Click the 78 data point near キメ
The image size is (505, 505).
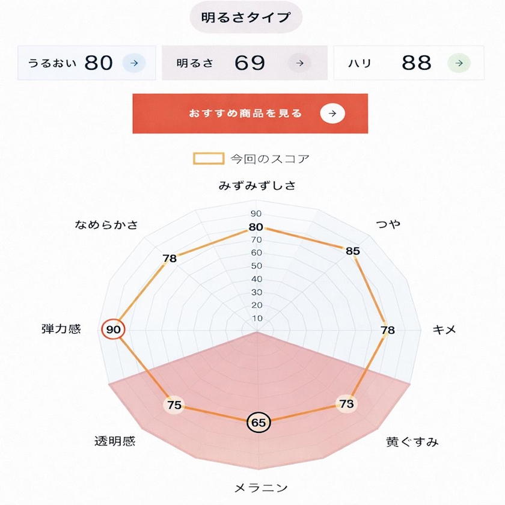[388, 330]
